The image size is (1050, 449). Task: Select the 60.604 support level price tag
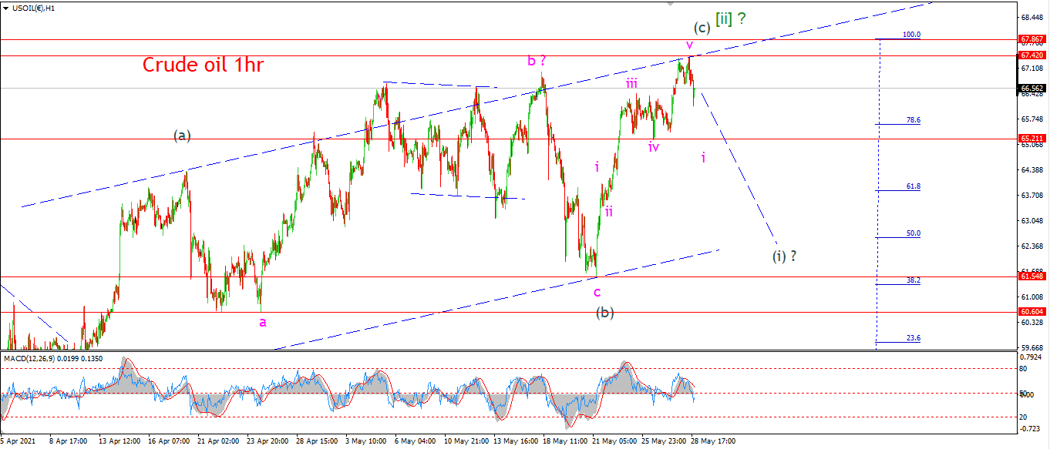pyautogui.click(x=1031, y=311)
